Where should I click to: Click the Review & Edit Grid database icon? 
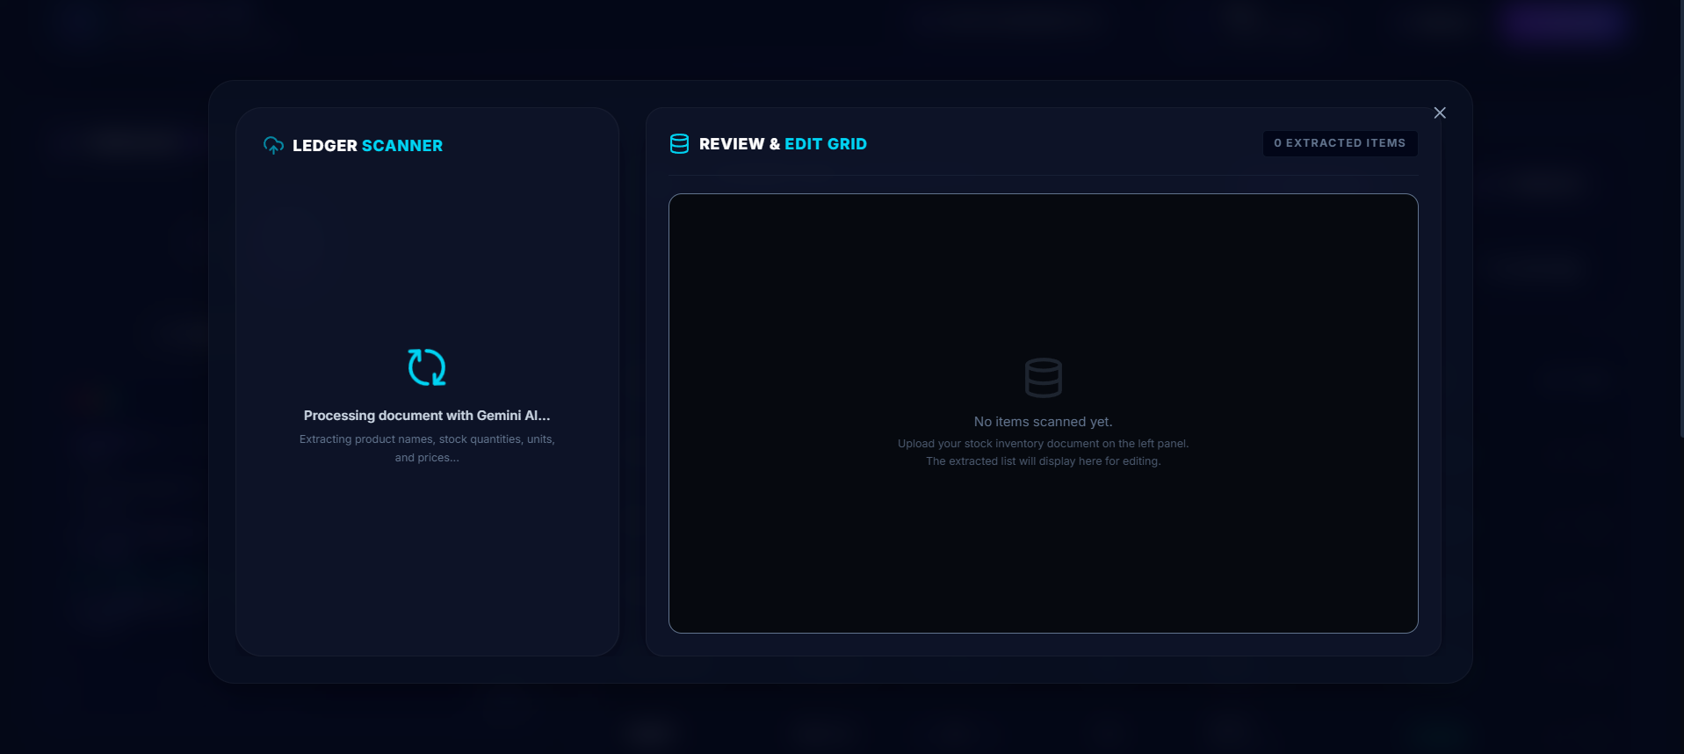point(679,144)
